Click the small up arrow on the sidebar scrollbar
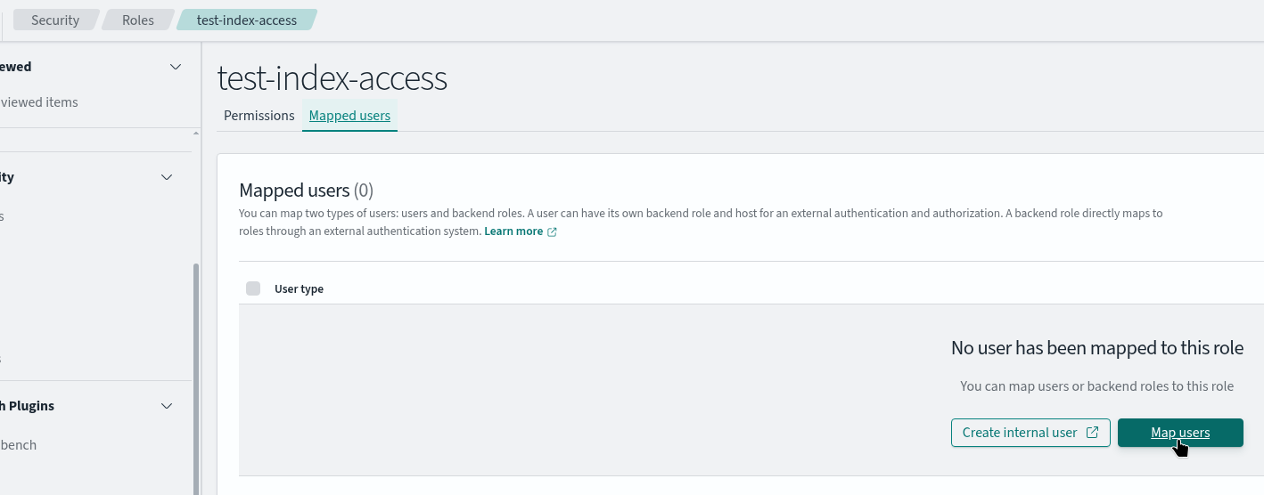Screen dimensions: 1264x495 pos(196,134)
